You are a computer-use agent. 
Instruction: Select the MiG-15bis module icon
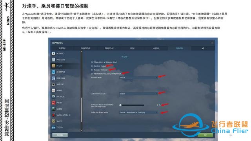coord(53,78)
